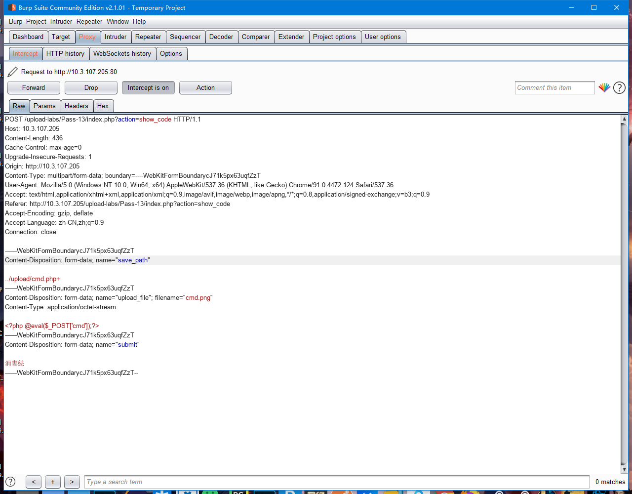Click the Content-Length: 436 header
Viewport: 632px width, 494px height.
point(34,138)
